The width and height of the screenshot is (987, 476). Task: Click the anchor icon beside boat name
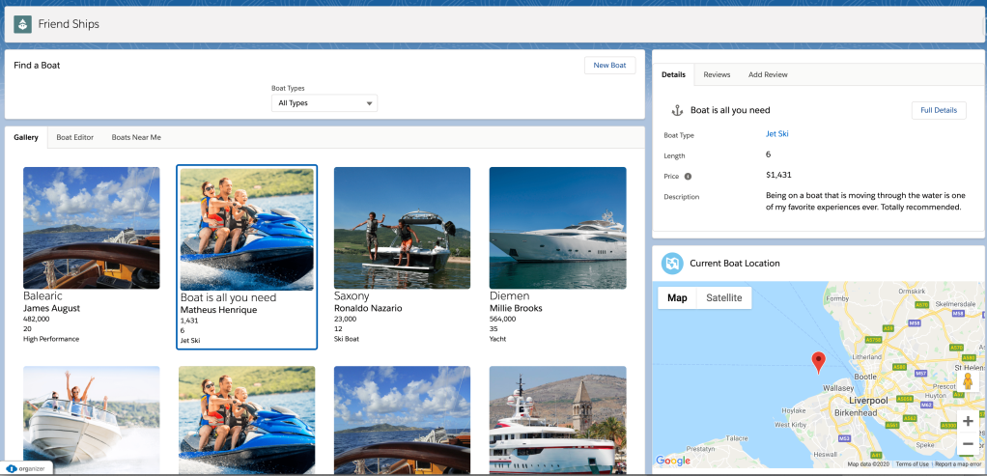[x=677, y=110]
